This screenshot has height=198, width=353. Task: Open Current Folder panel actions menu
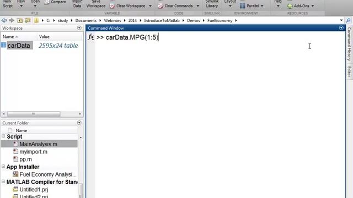(x=79, y=123)
